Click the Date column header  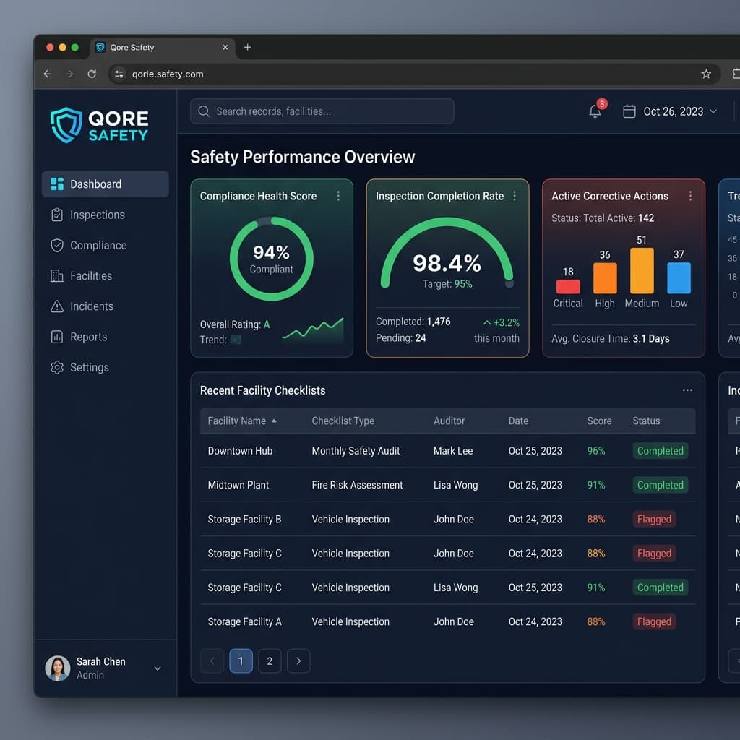(518, 421)
